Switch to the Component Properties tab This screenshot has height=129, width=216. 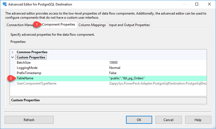(58, 24)
